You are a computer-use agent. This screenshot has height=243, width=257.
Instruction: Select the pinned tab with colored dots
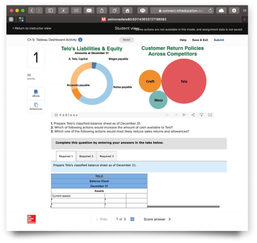[21, 20]
